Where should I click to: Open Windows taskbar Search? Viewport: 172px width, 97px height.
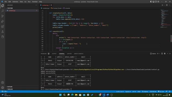pos(64,95)
